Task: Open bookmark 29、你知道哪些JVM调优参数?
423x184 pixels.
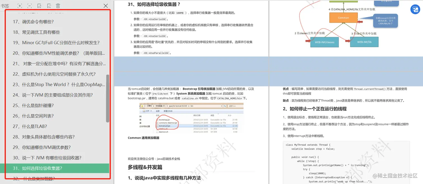Action: tap(42, 147)
